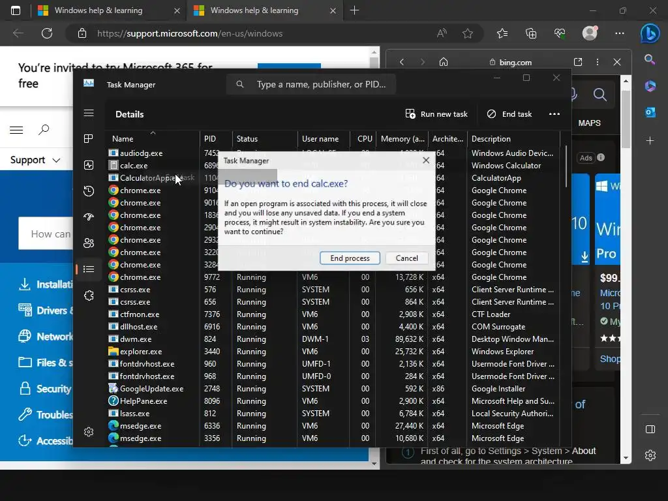
Task: Click the Bing Chat sidebar button
Action: pos(650,33)
